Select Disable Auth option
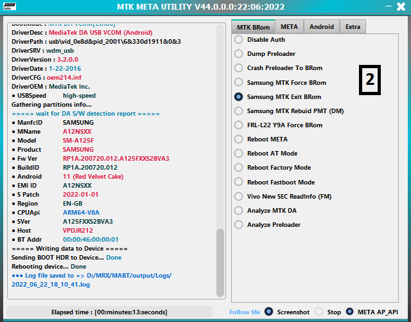The height and width of the screenshot is (322, 411). pos(259,40)
